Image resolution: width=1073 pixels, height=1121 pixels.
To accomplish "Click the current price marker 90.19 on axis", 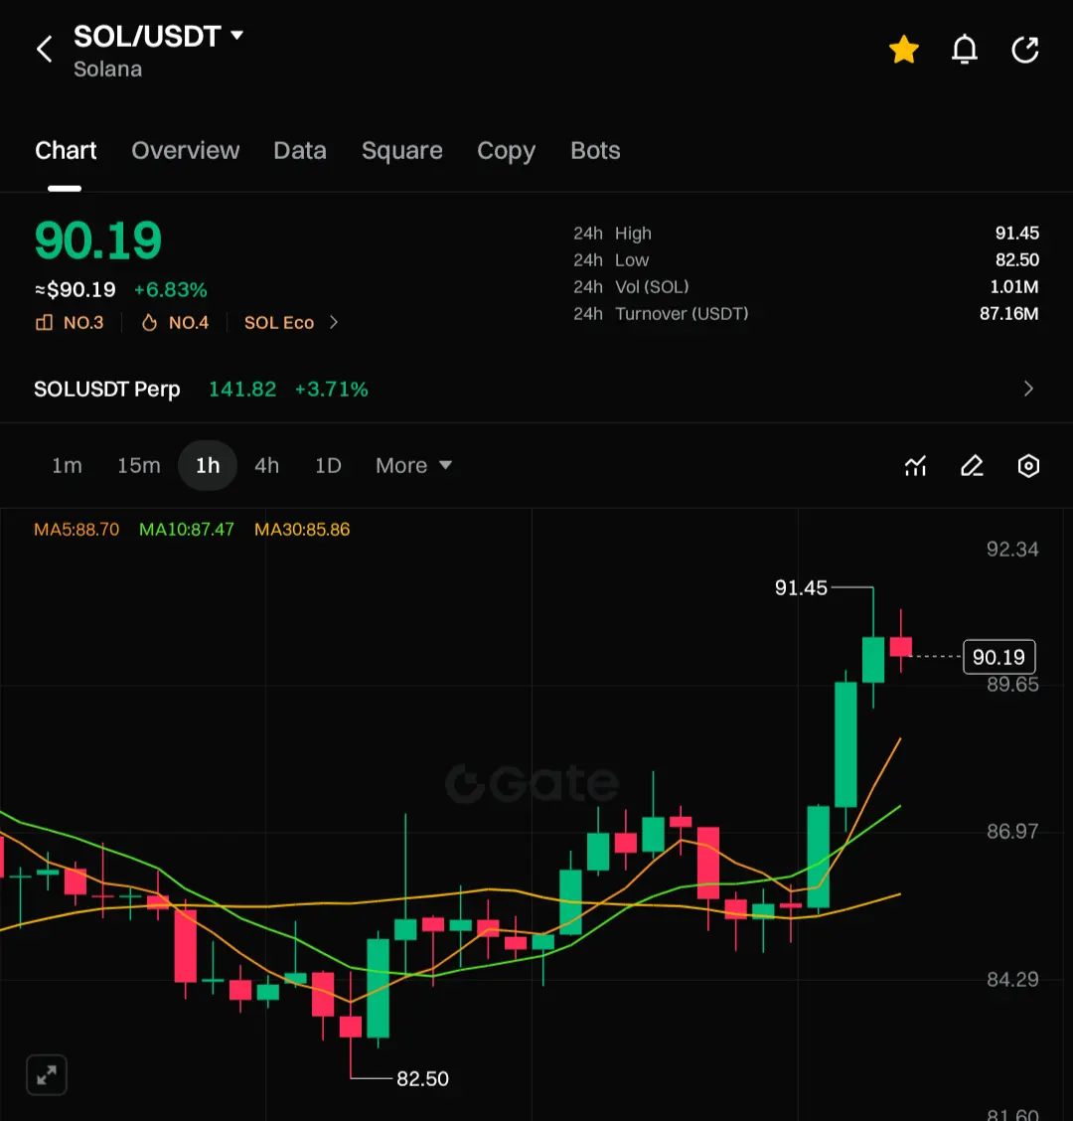I will pyautogui.click(x=998, y=657).
